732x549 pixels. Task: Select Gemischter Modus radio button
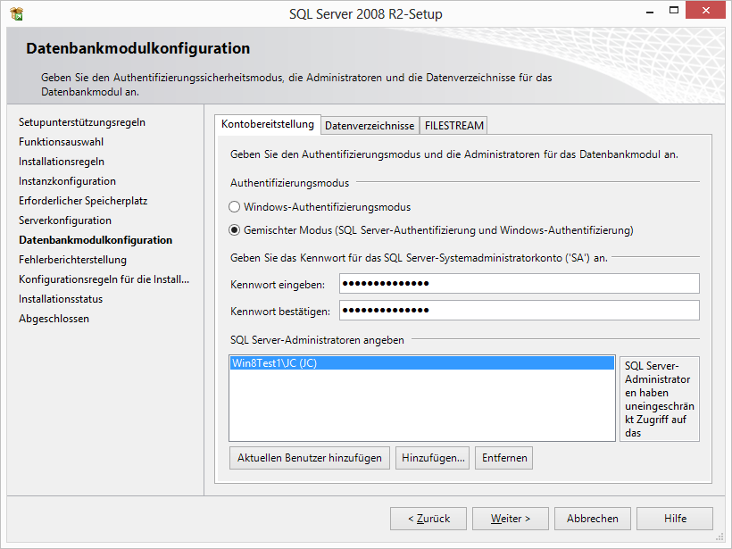pos(235,230)
